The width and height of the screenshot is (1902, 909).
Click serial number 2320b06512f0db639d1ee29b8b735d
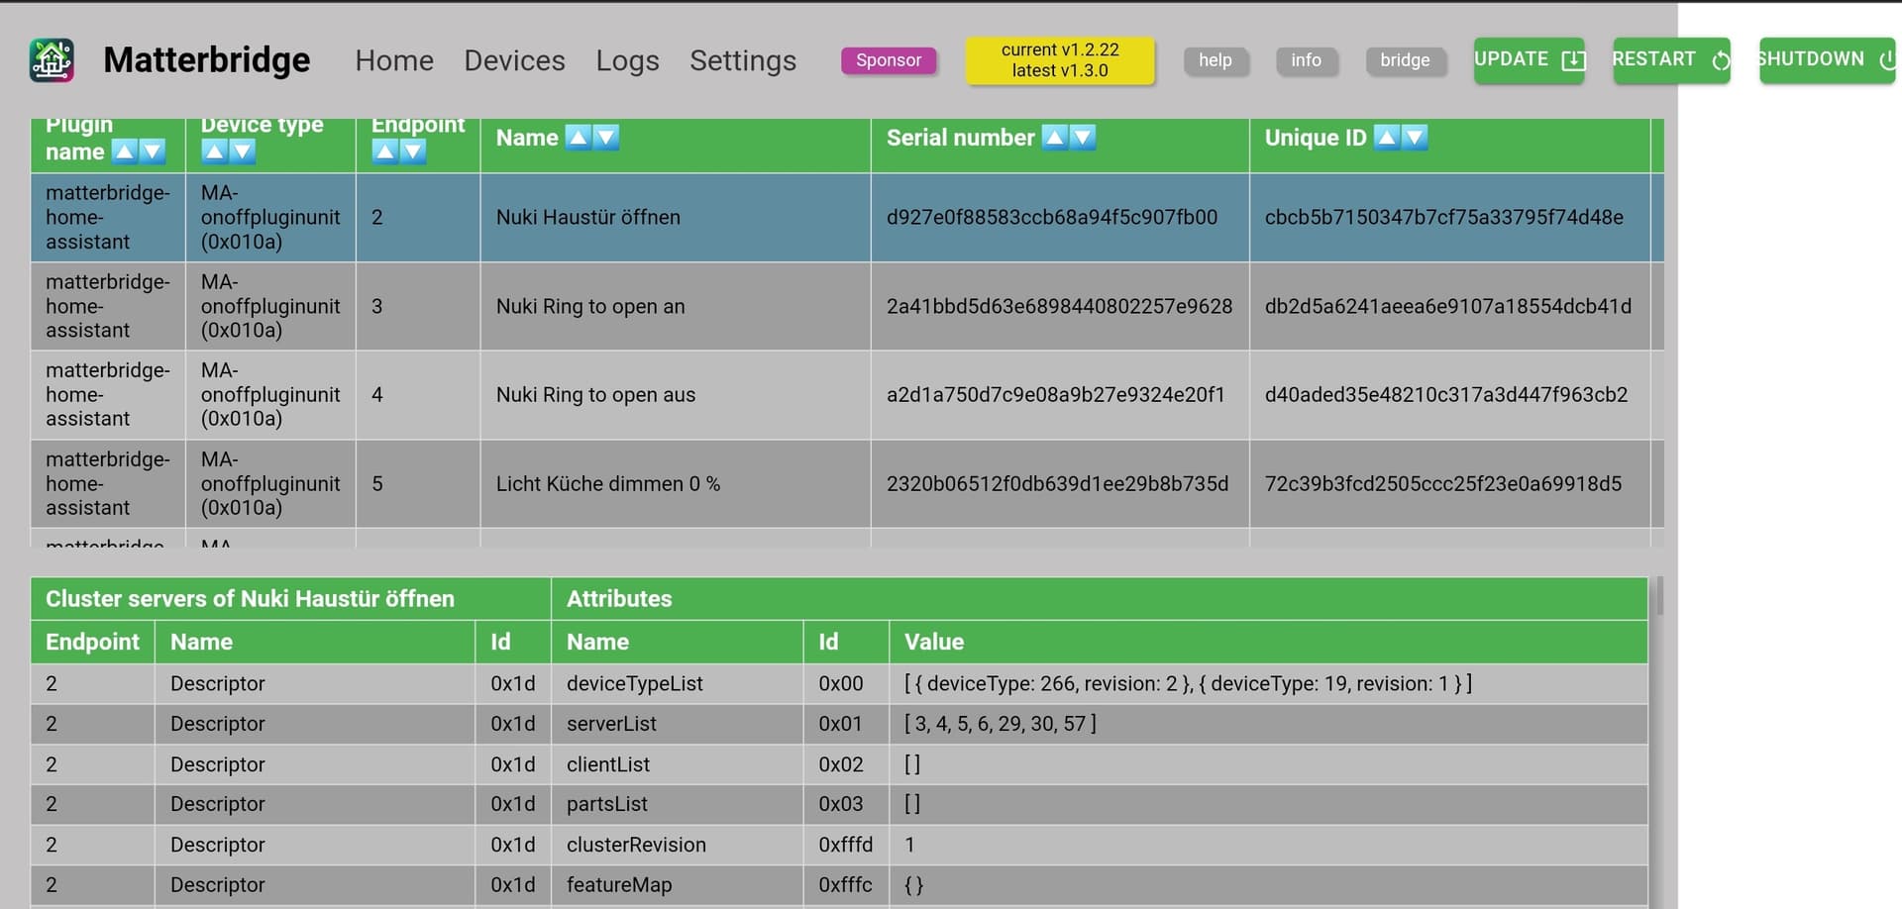click(1058, 484)
